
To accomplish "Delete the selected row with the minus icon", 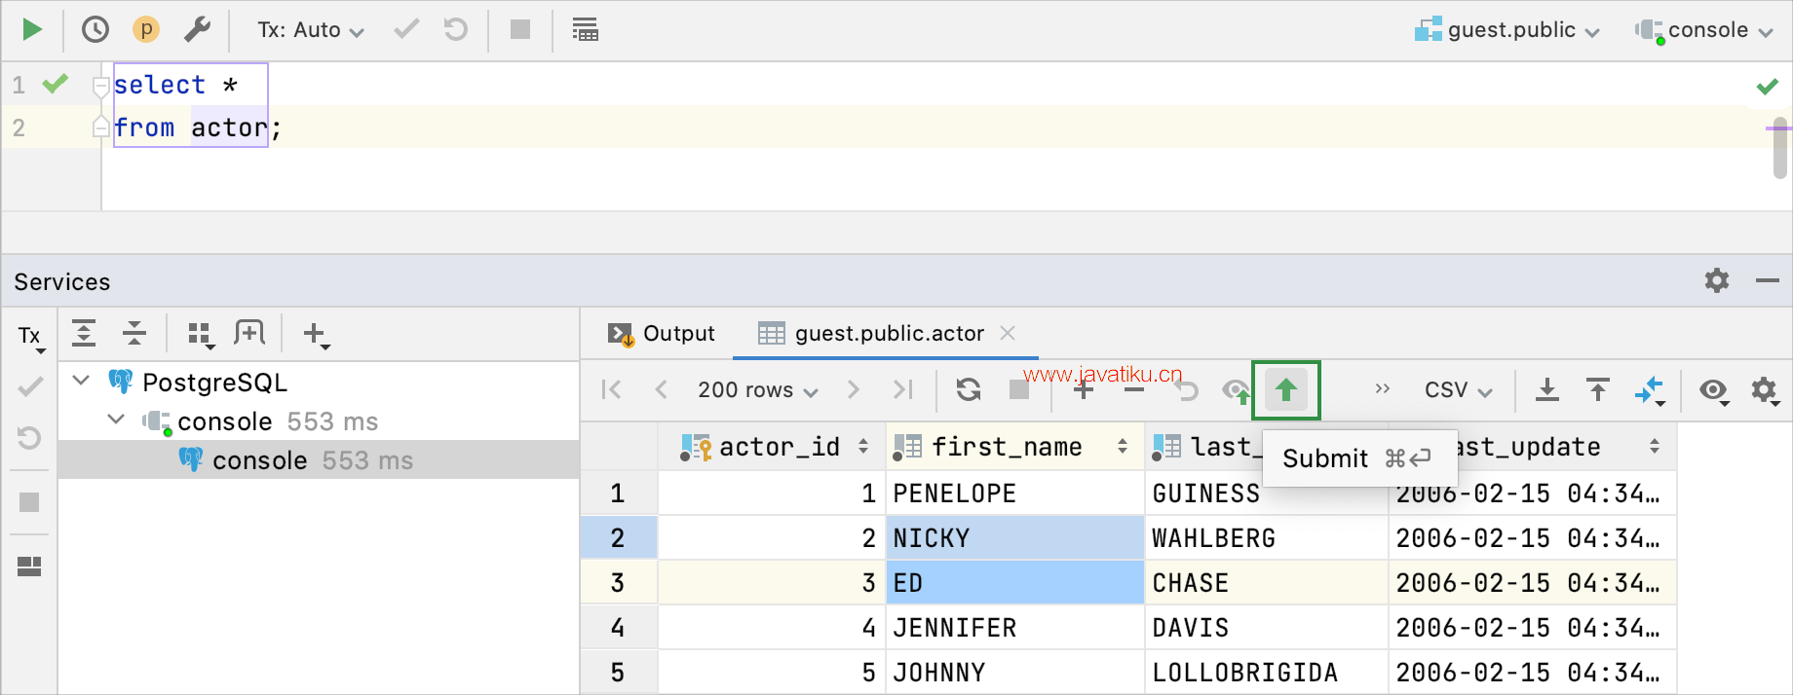I will click(x=1134, y=390).
